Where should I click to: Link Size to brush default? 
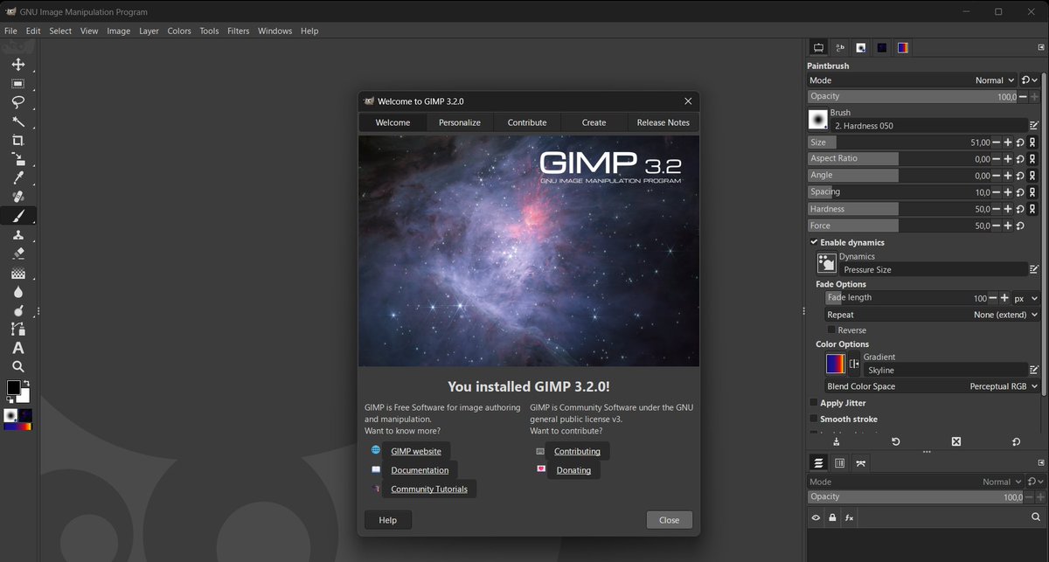point(1032,142)
